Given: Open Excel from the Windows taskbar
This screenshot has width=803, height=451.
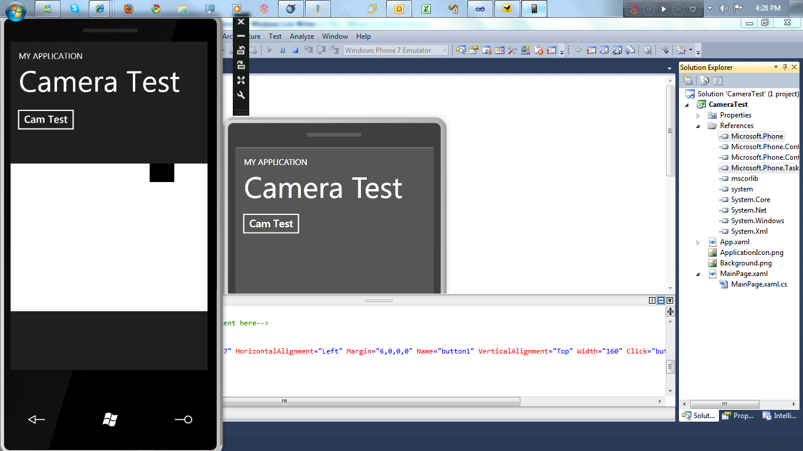Looking at the screenshot, I should click(427, 9).
